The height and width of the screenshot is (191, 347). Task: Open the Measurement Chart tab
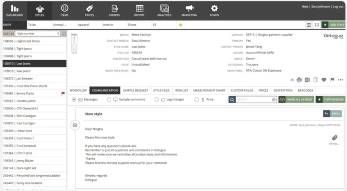click(209, 90)
